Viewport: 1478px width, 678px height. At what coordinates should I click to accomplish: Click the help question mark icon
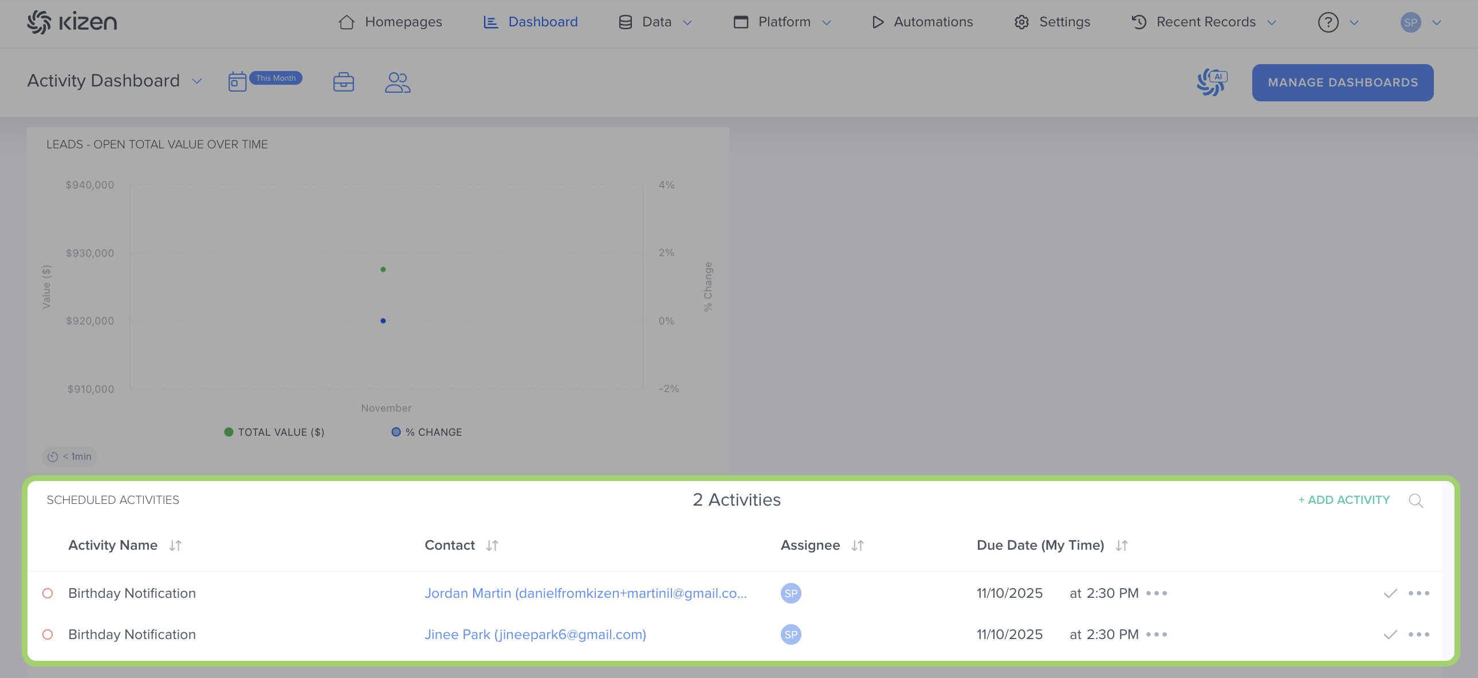click(1328, 22)
